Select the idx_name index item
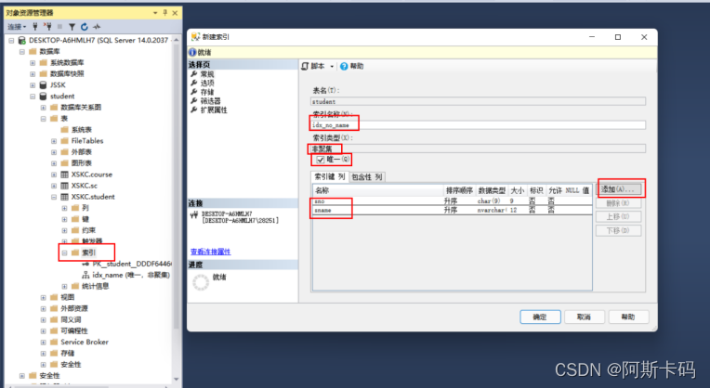The image size is (710, 388). coord(131,275)
